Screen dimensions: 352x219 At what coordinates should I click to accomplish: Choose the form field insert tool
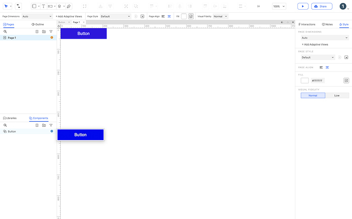point(51,6)
